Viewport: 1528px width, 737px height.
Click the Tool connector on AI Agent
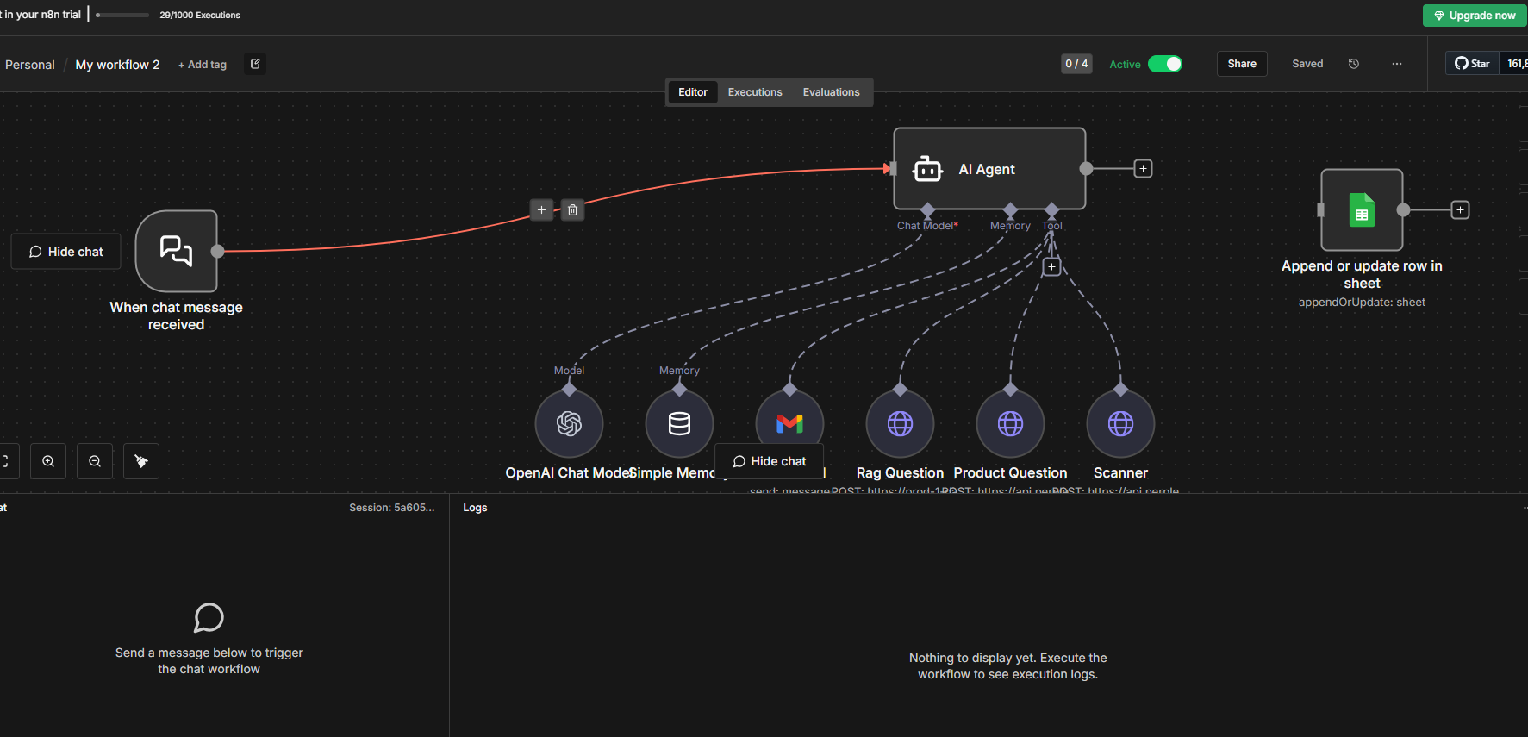[x=1051, y=210]
